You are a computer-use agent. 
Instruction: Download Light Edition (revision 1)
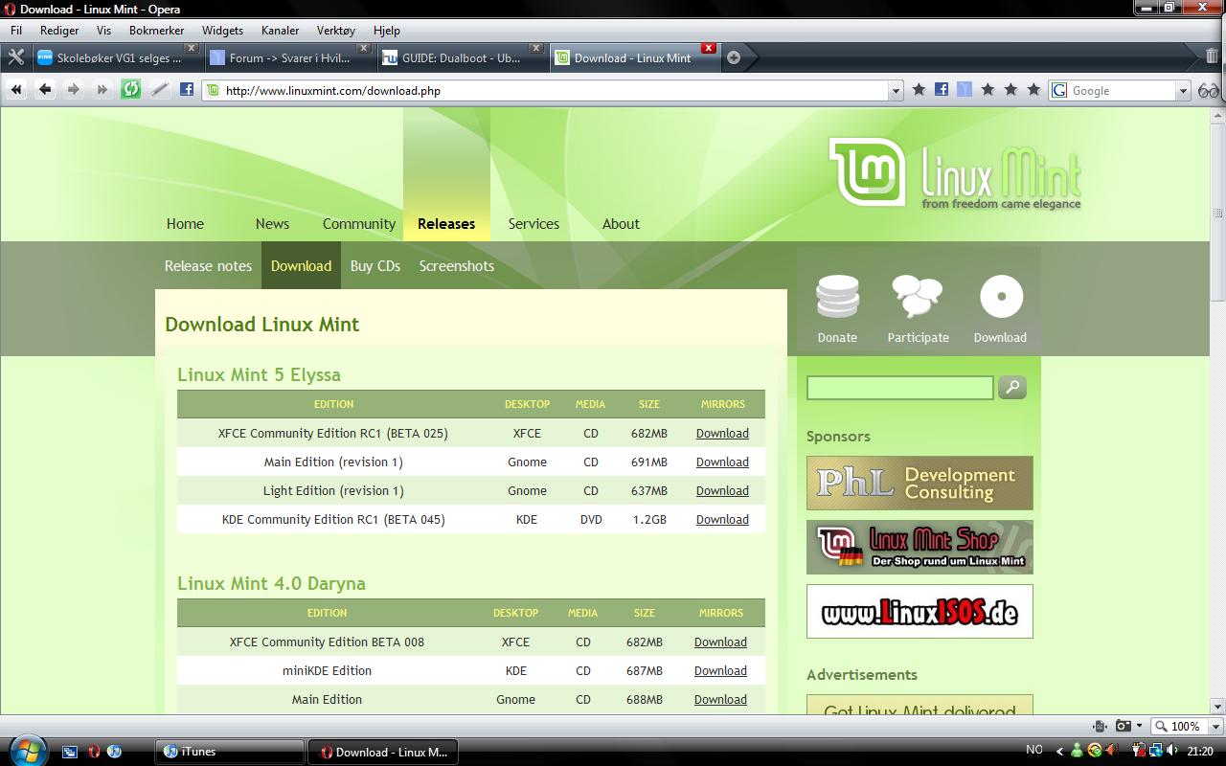pyautogui.click(x=722, y=490)
